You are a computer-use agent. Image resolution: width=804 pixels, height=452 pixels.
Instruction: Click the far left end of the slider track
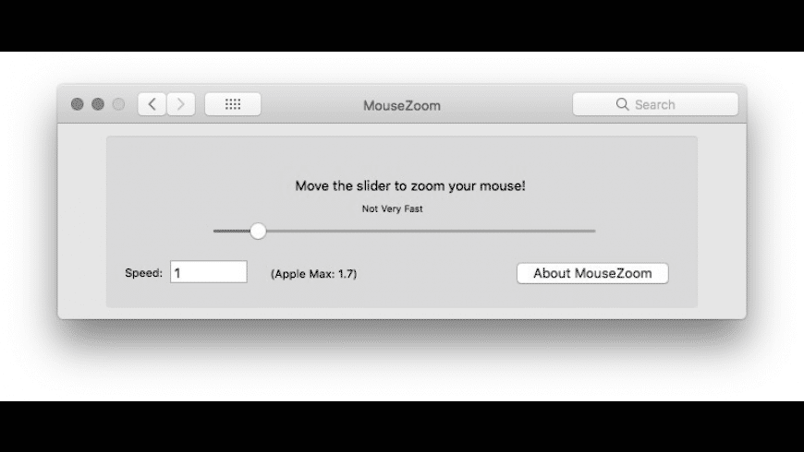[215, 231]
